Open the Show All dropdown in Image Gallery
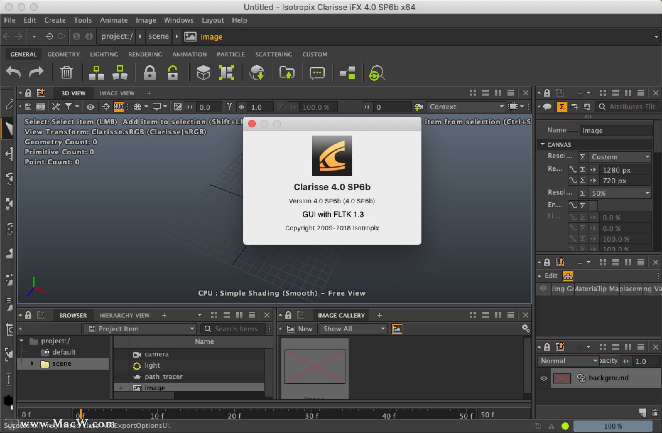This screenshot has height=433, width=662. pyautogui.click(x=353, y=329)
